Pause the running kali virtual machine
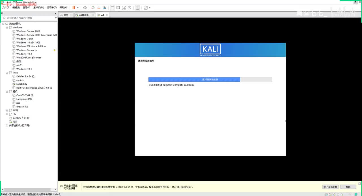This screenshot has width=362, height=196. click(x=74, y=8)
